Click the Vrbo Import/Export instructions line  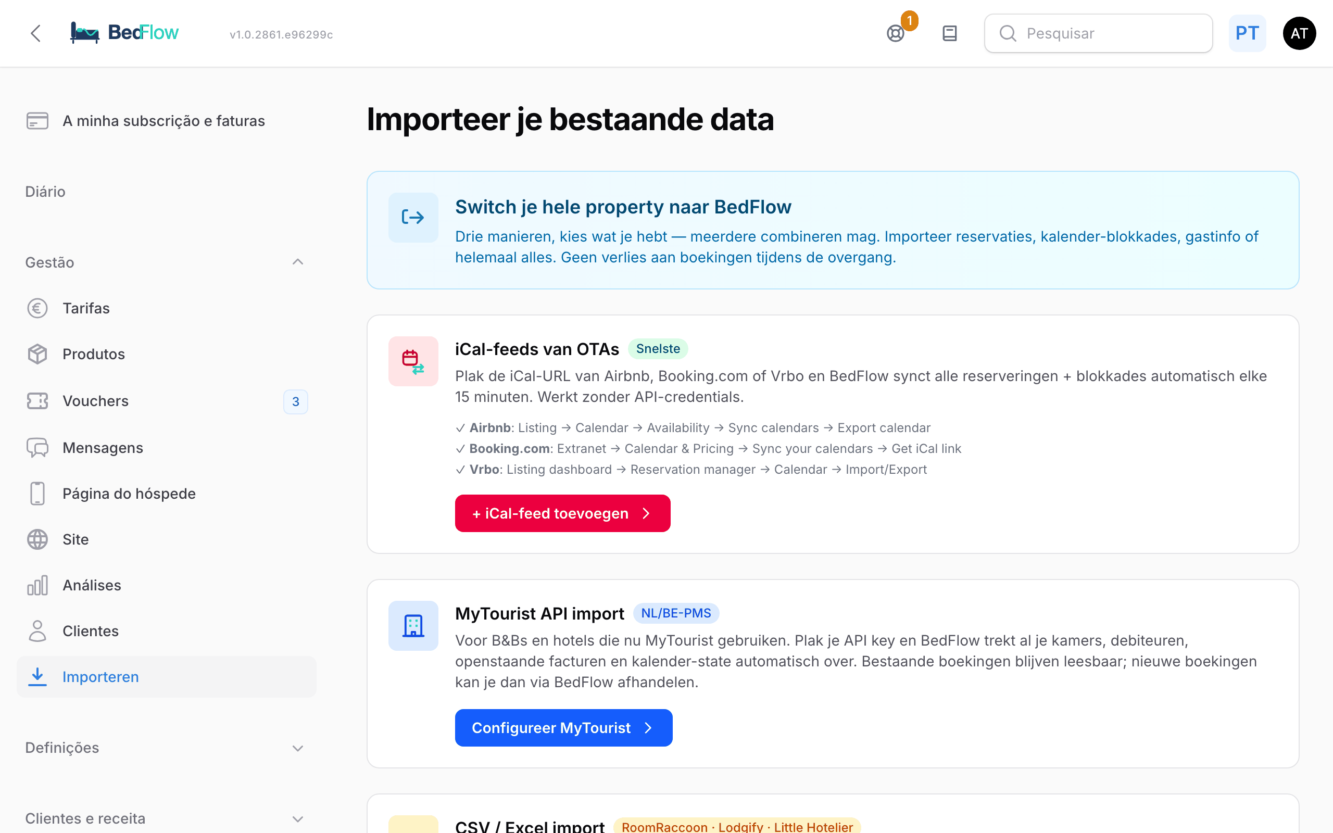pyautogui.click(x=691, y=470)
